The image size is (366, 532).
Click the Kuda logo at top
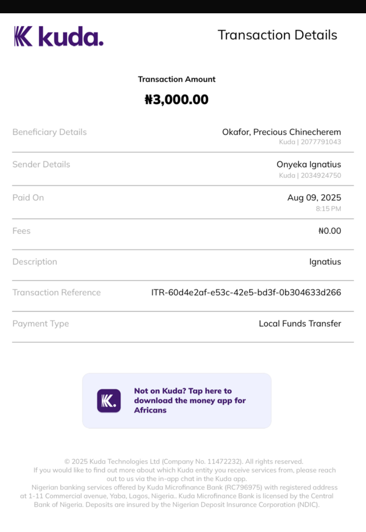tap(59, 36)
